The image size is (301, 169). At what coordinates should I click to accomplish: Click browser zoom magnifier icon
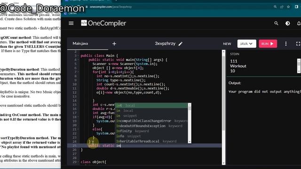[x=275, y=7]
